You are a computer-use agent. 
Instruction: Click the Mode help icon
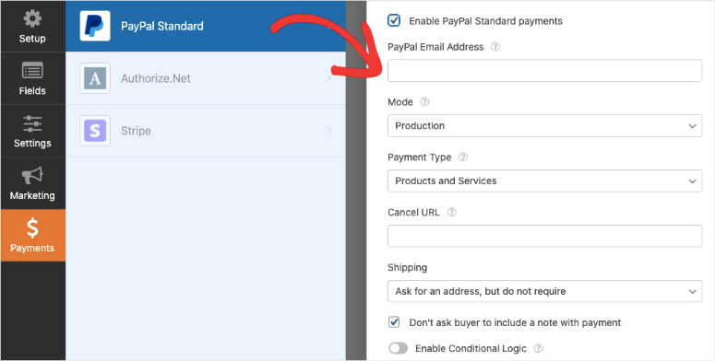424,102
